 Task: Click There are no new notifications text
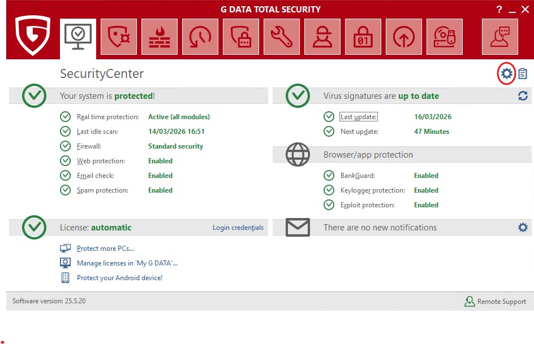(380, 228)
